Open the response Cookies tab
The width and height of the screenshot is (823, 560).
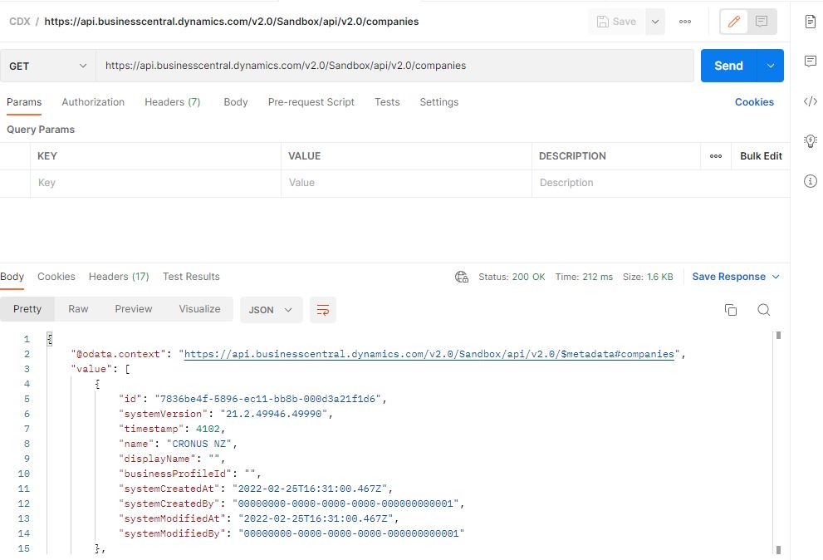[x=56, y=277]
